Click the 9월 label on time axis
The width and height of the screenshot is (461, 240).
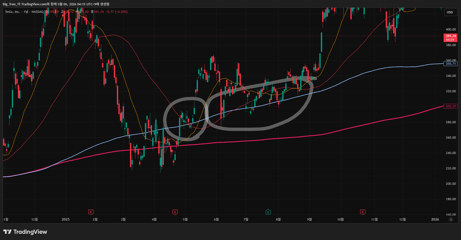click(x=310, y=219)
